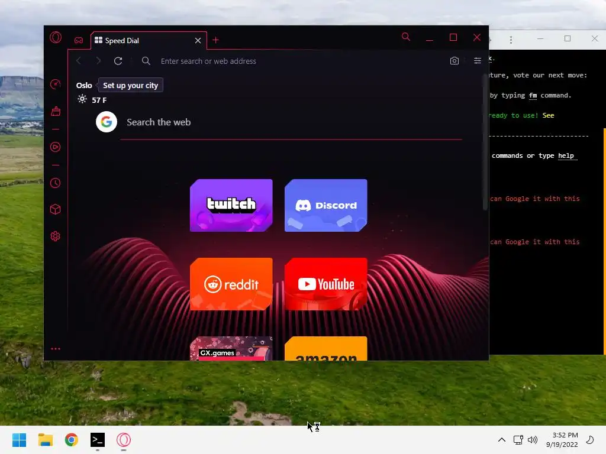Maximize the Opera GX window
Screen dimensions: 606x454
click(453, 37)
